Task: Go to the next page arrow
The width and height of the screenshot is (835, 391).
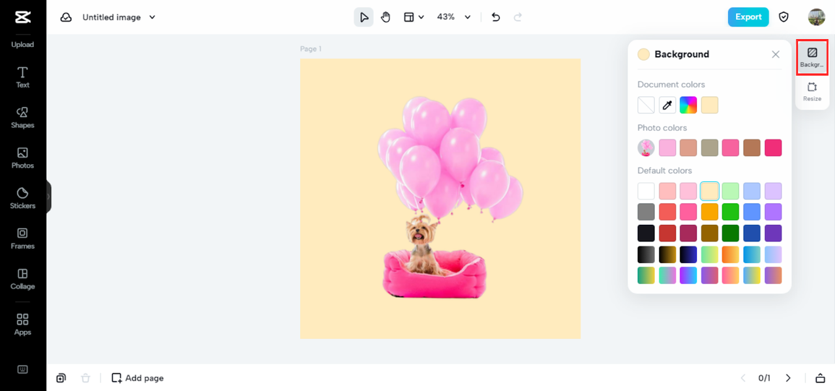Action: point(788,378)
